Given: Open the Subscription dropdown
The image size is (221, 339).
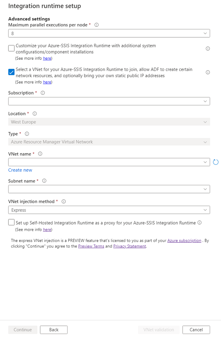Looking at the screenshot, I should tap(109, 101).
